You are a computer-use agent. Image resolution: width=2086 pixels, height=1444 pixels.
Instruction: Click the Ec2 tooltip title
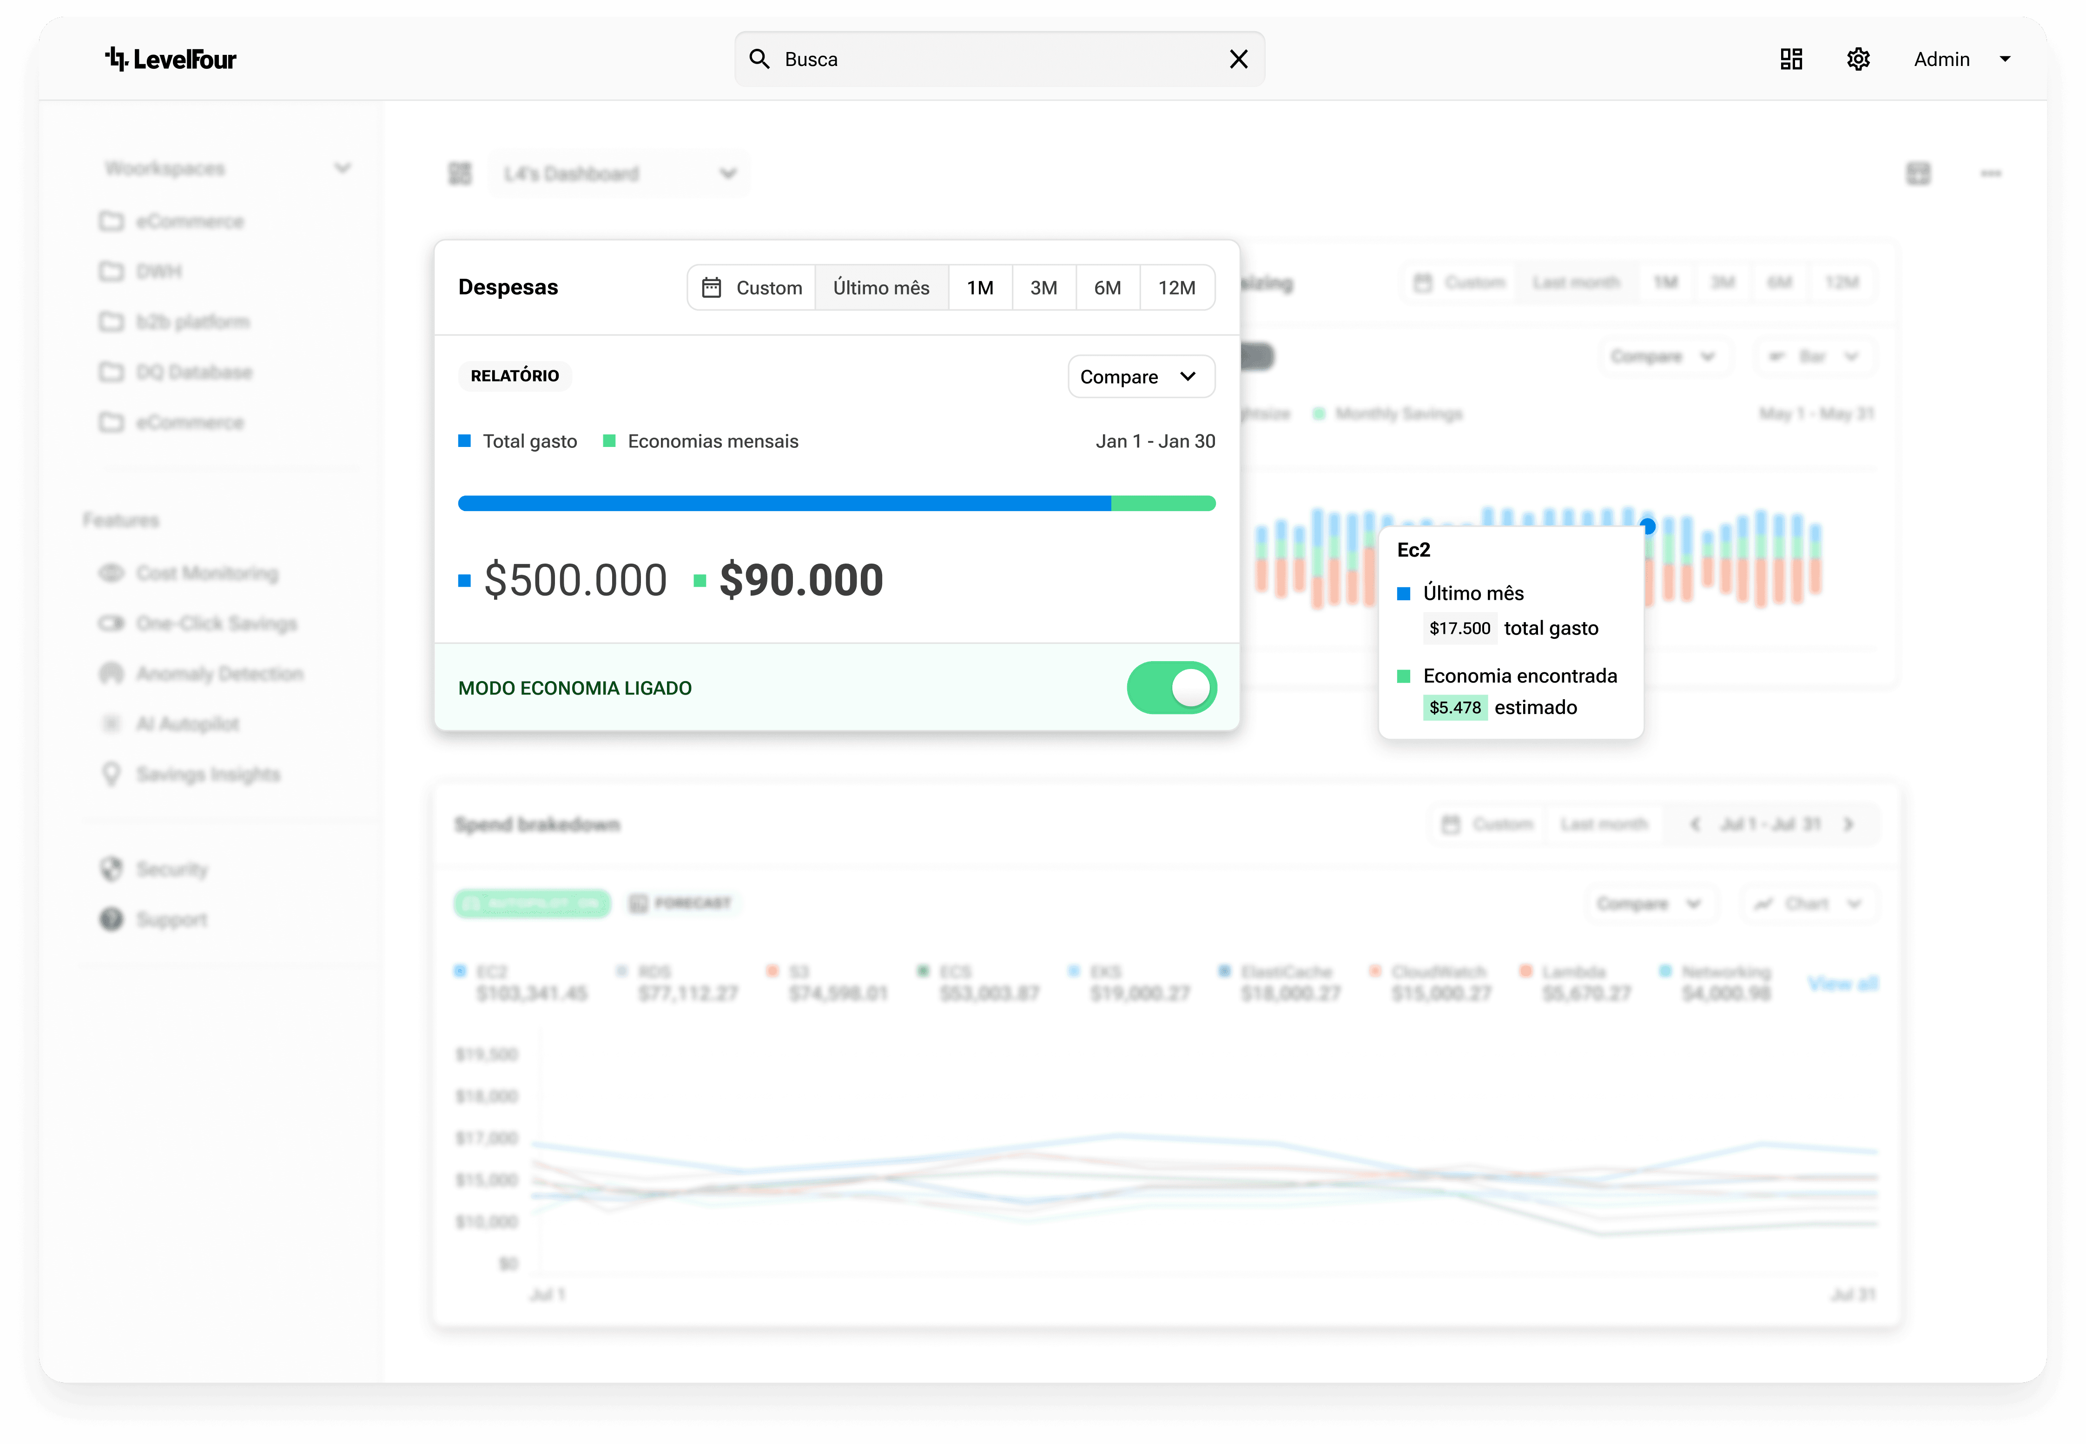pos(1413,550)
